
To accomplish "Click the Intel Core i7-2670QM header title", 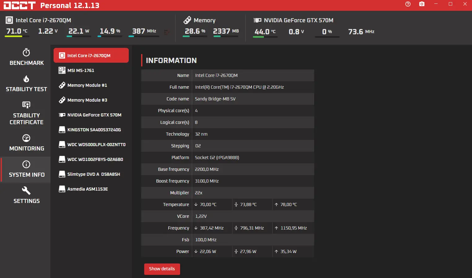I will (43, 20).
